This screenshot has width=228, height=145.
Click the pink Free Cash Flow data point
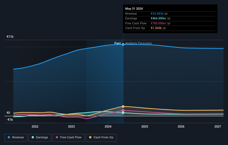(x=123, y=110)
